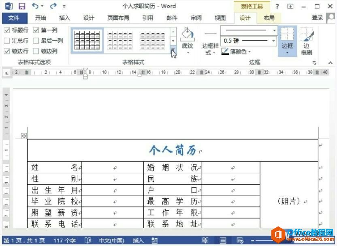Screen dimensions: 337x246
Task: Click the Word application icon in title bar
Action: coord(9,6)
